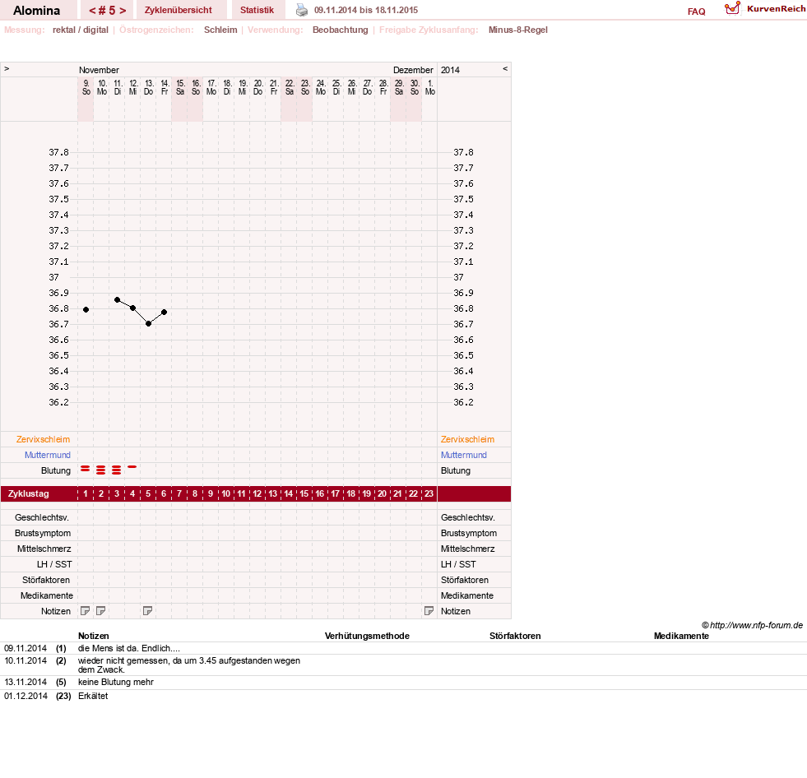The height and width of the screenshot is (778, 807).
Task: Select the temperature point on 13 November
Action: pos(148,324)
